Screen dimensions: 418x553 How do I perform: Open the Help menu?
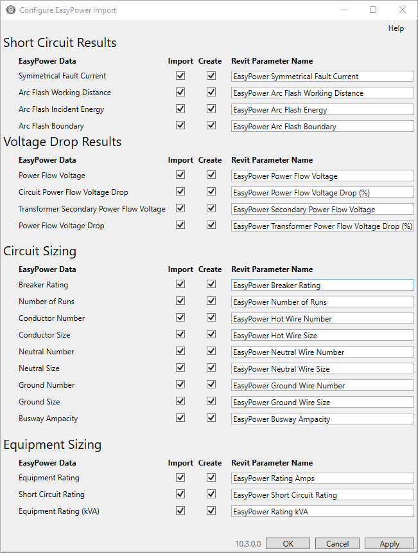pyautogui.click(x=396, y=28)
